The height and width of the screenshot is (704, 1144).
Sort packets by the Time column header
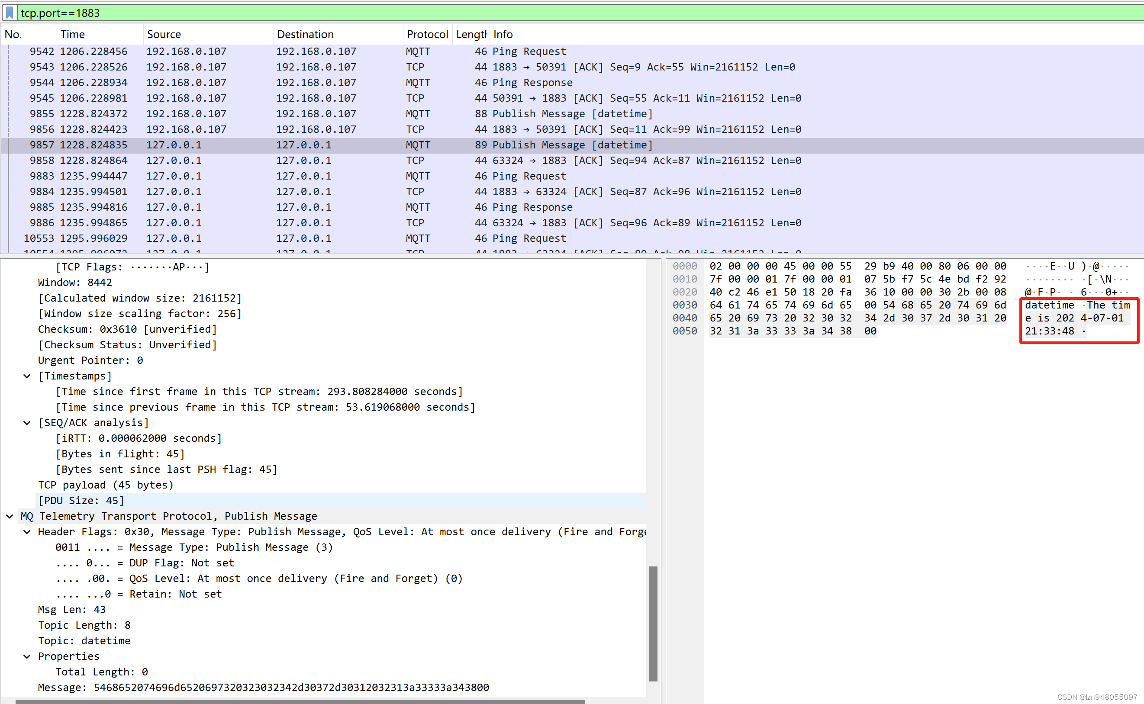point(73,35)
